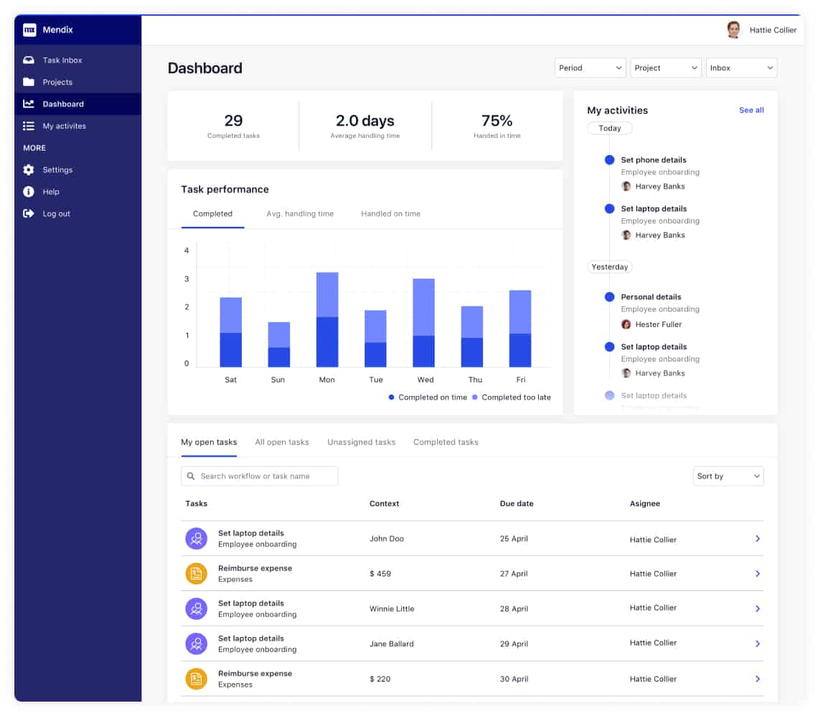Switch to Avg. handling time tab

point(300,214)
